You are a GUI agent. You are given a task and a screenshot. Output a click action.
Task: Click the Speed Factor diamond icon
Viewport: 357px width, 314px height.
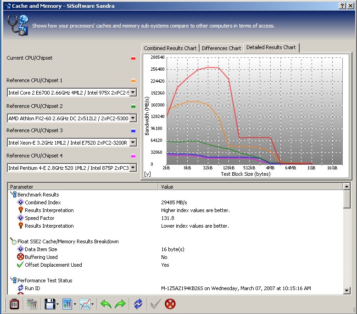tap(21, 218)
